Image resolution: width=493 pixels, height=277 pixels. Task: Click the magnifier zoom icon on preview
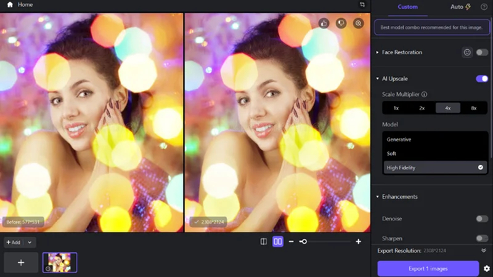358,23
